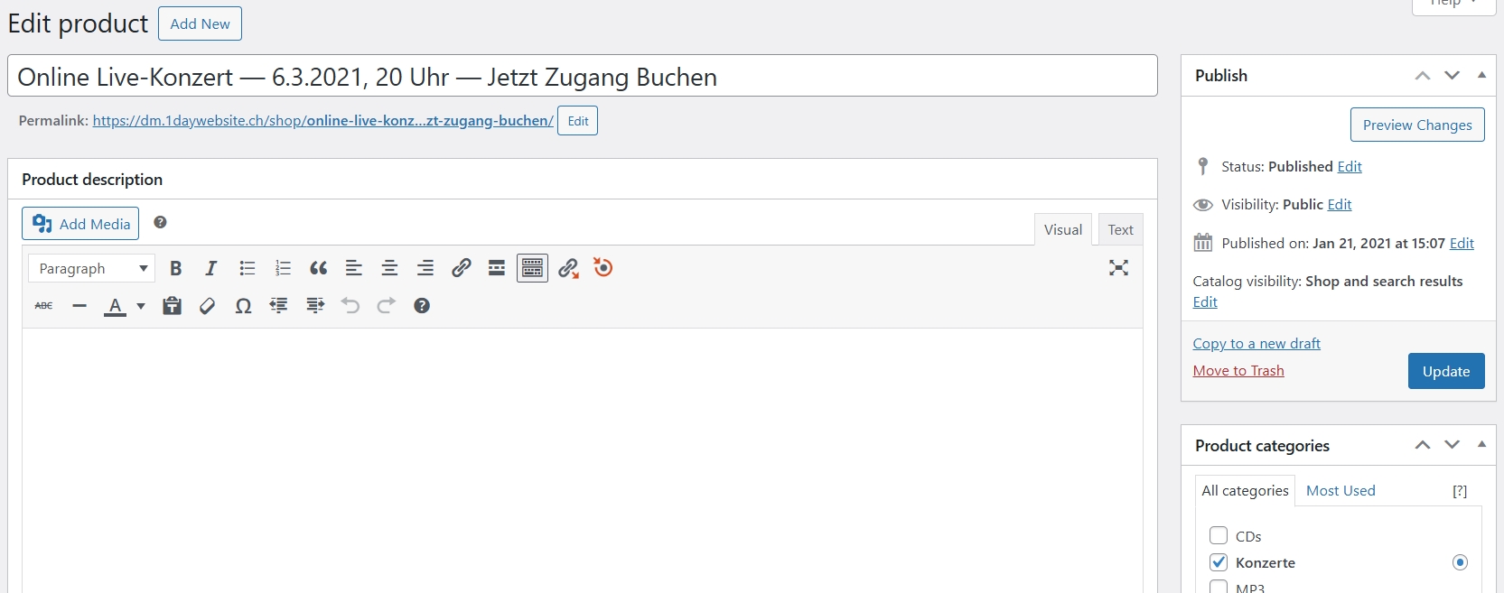The width and height of the screenshot is (1504, 593).
Task: Click the Update button
Action: click(1446, 371)
